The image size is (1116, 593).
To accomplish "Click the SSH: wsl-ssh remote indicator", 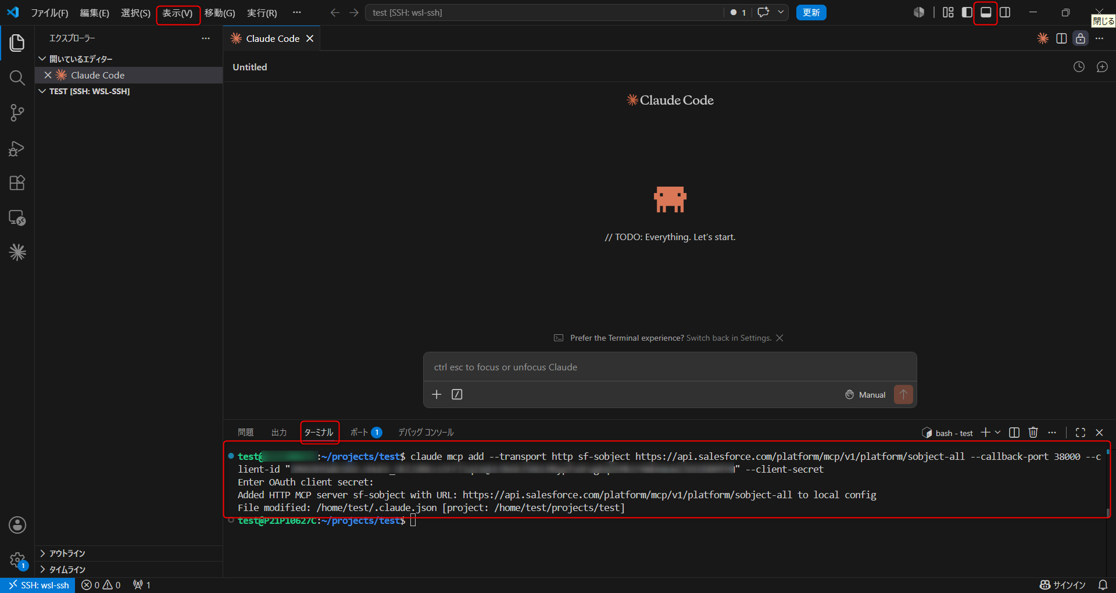I will click(38, 585).
